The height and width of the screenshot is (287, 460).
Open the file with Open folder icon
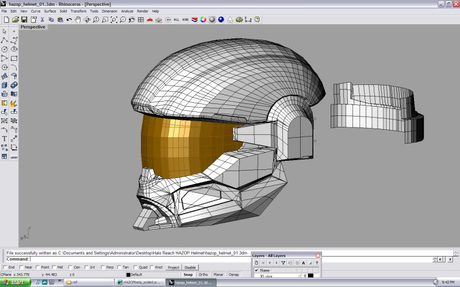pos(16,20)
